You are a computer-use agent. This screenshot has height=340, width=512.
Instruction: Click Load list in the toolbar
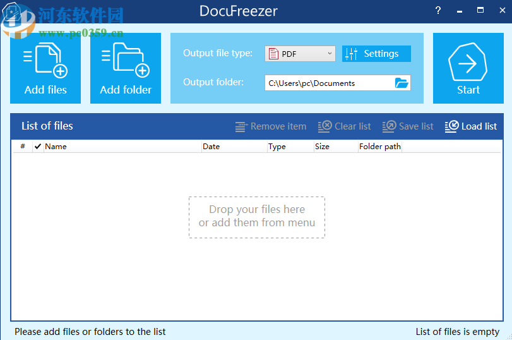(470, 126)
